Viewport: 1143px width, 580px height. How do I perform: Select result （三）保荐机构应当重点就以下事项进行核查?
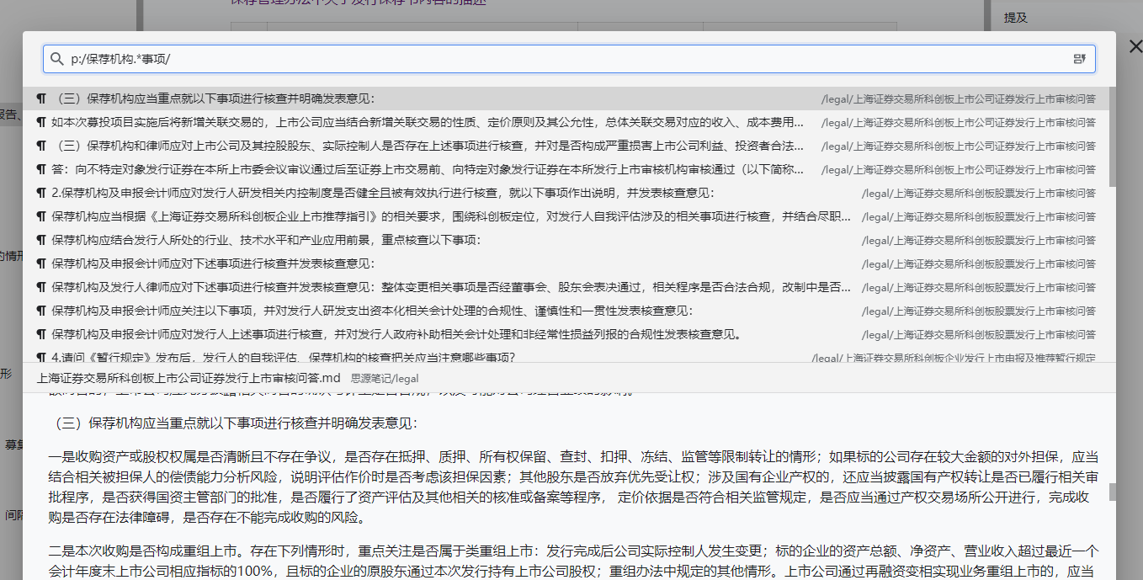pyautogui.click(x=566, y=98)
